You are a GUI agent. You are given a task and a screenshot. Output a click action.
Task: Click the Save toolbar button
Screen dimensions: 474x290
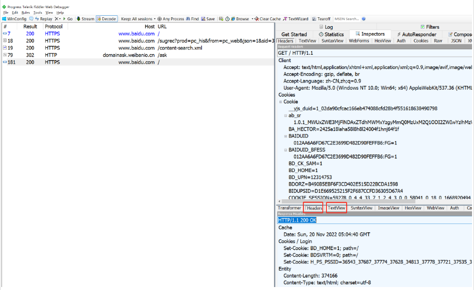(x=208, y=19)
